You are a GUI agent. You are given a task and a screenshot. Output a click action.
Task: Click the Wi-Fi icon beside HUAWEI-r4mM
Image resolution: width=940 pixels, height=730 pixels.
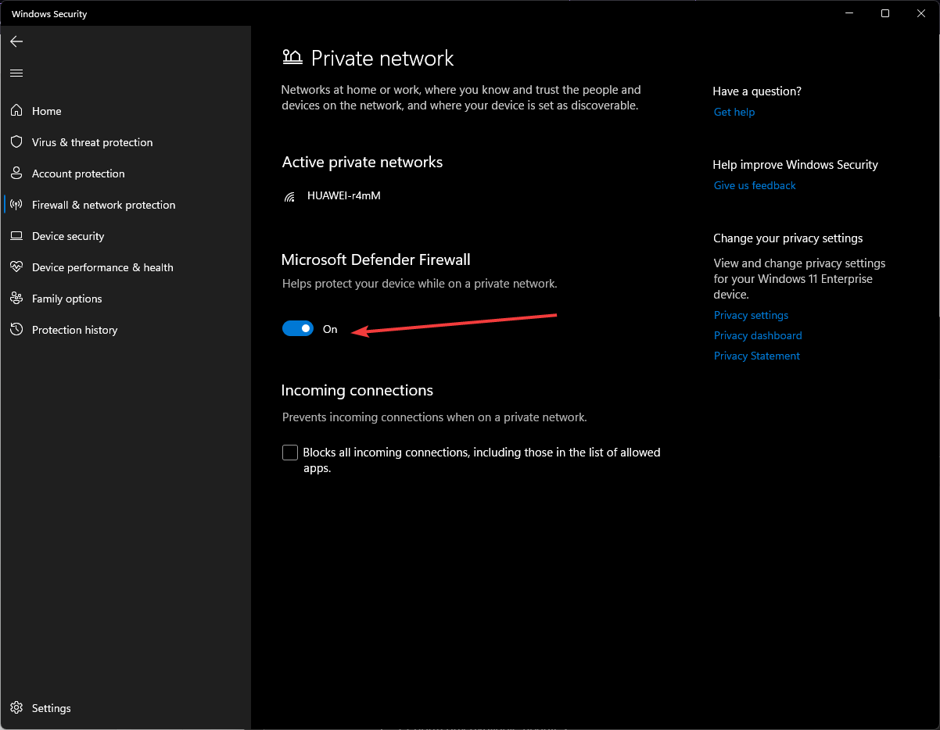click(289, 195)
